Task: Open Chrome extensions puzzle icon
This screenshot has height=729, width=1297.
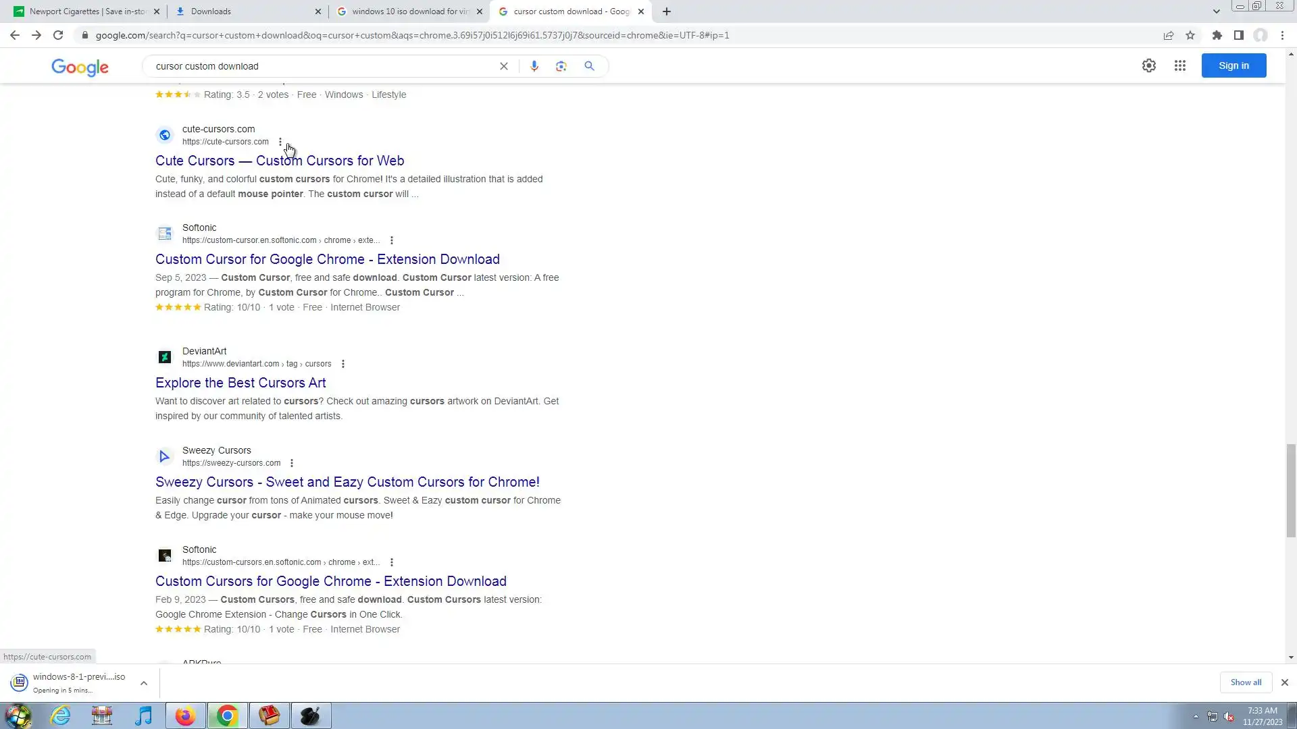Action: click(1217, 35)
